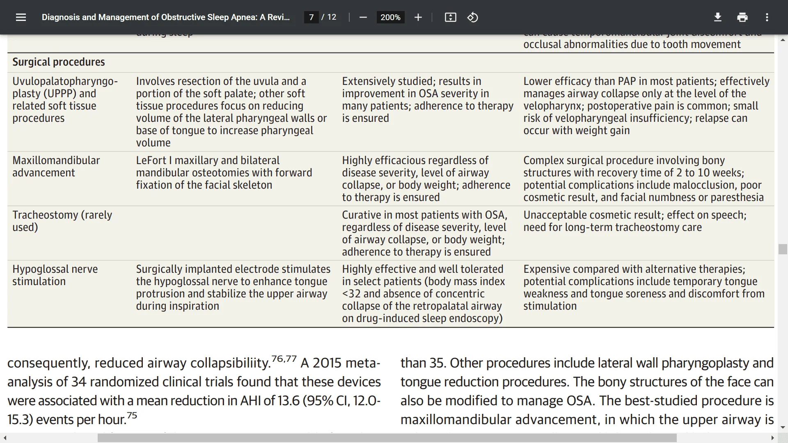Image resolution: width=788 pixels, height=443 pixels.
Task: Click 'Extensively studied; results in' cell
Action: (428, 100)
